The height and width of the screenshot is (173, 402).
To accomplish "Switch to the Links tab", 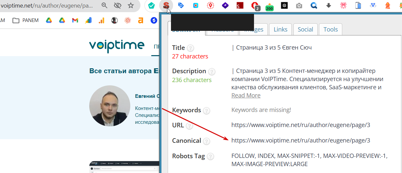I will [x=281, y=29].
